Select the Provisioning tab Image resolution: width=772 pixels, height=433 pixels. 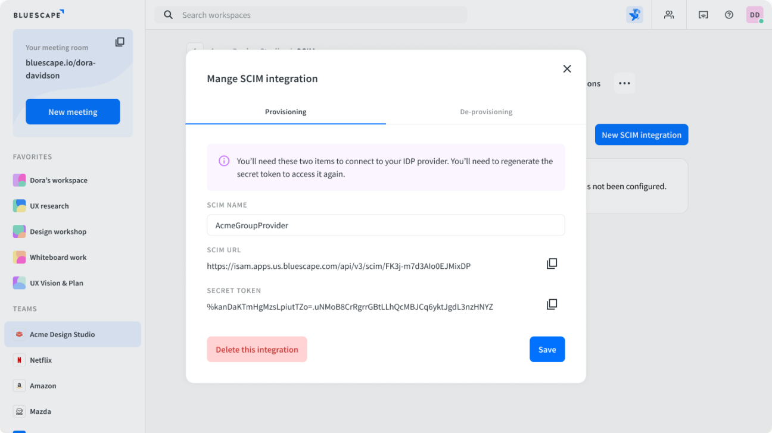[286, 111]
